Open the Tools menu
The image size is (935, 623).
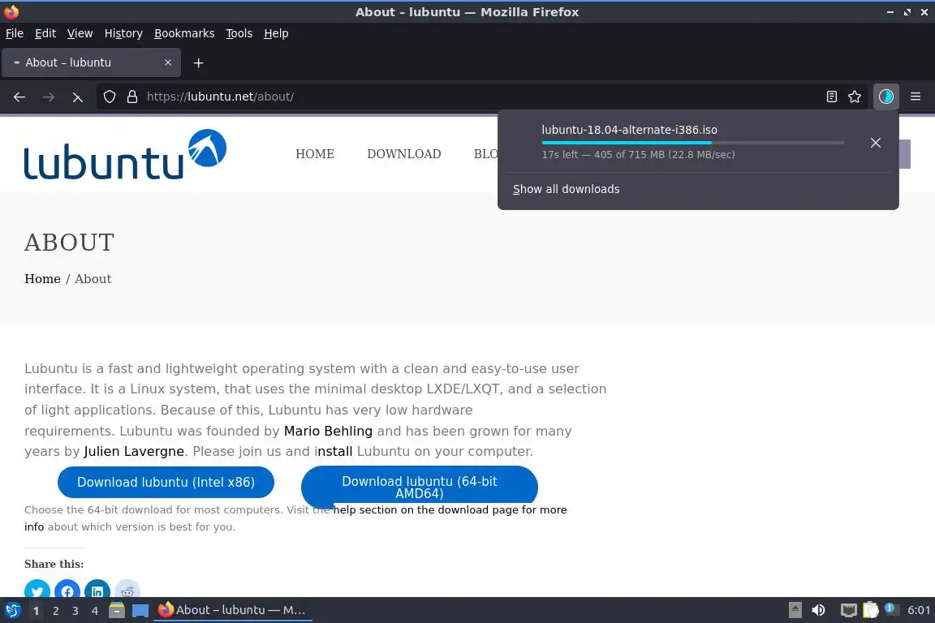(x=239, y=33)
